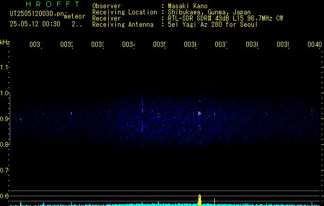Click the 5el Yagi Az 280 antenna text
The width and height of the screenshot is (324, 206).
(x=213, y=25)
